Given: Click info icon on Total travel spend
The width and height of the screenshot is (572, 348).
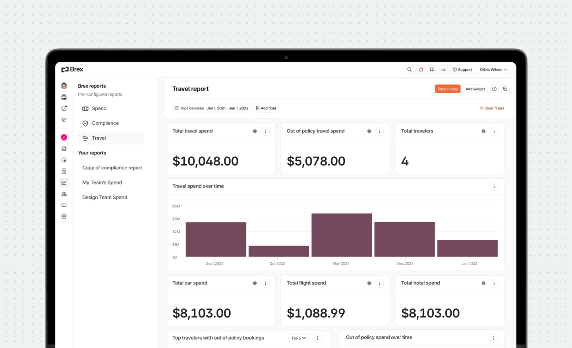Looking at the screenshot, I should coord(255,131).
